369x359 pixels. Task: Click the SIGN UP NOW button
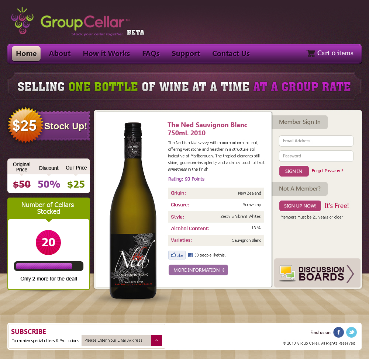300,206
